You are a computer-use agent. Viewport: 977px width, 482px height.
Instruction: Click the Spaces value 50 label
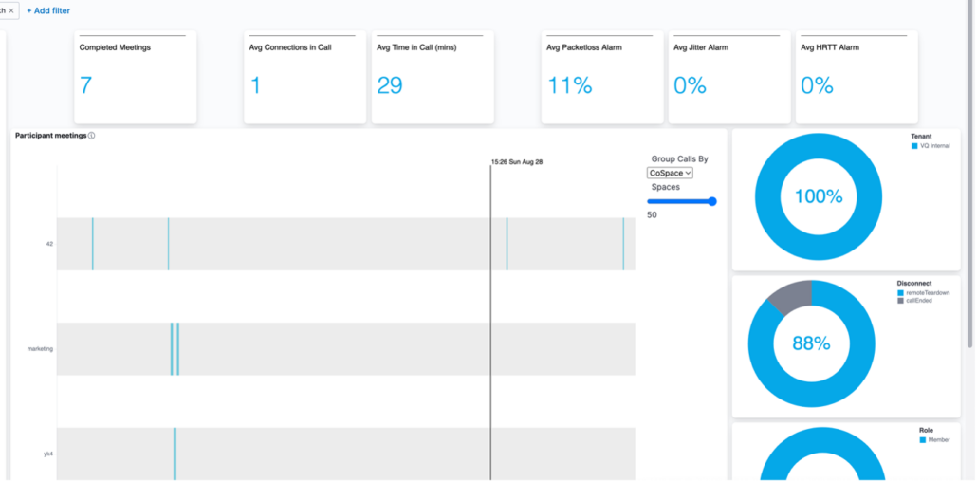(652, 215)
